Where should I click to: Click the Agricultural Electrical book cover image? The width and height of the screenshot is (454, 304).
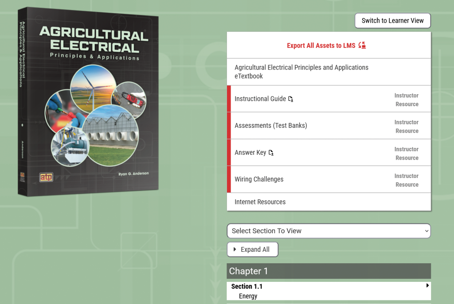coord(88,102)
